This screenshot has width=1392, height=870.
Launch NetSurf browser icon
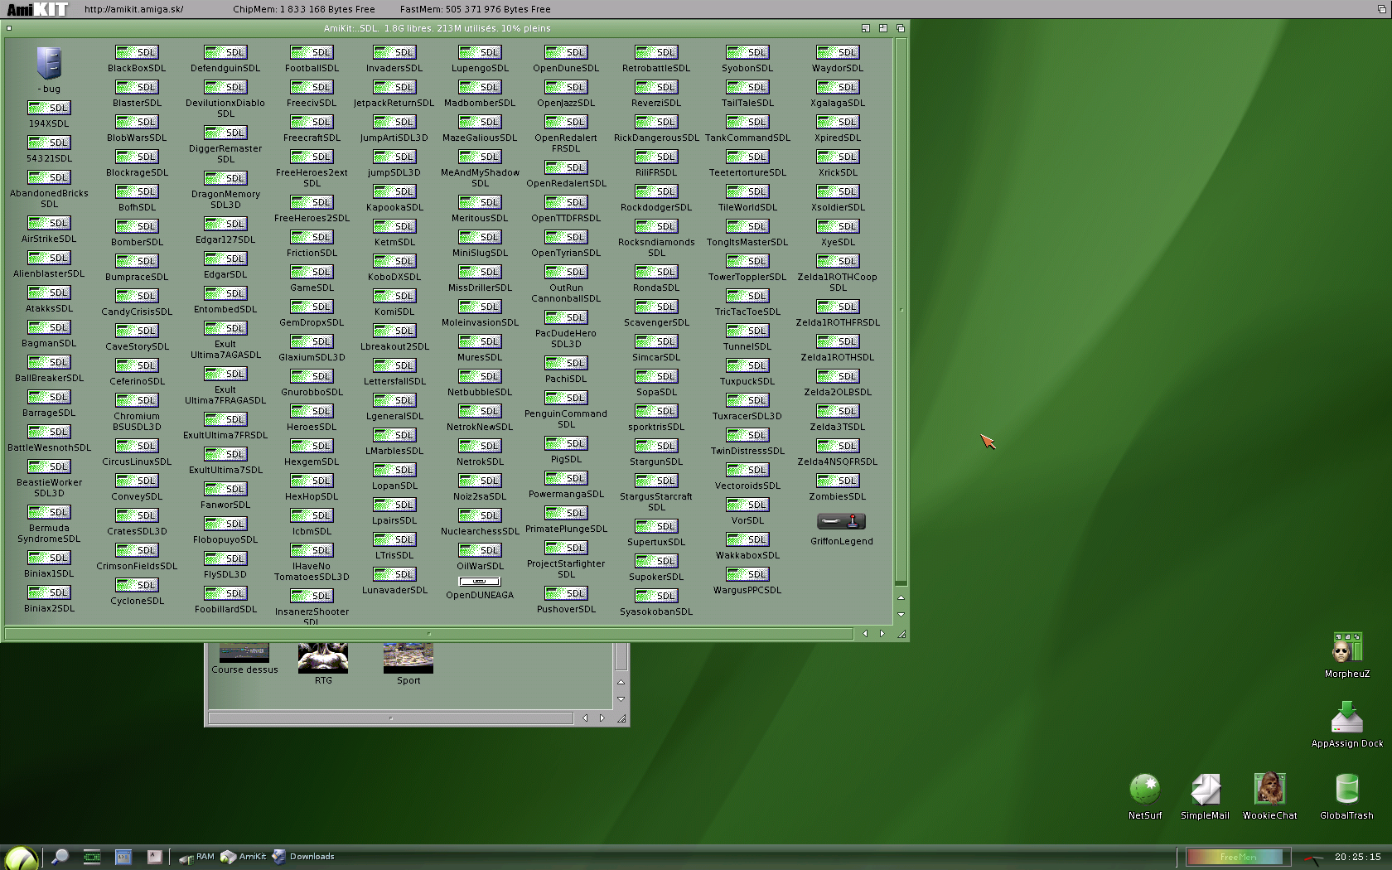(1145, 789)
